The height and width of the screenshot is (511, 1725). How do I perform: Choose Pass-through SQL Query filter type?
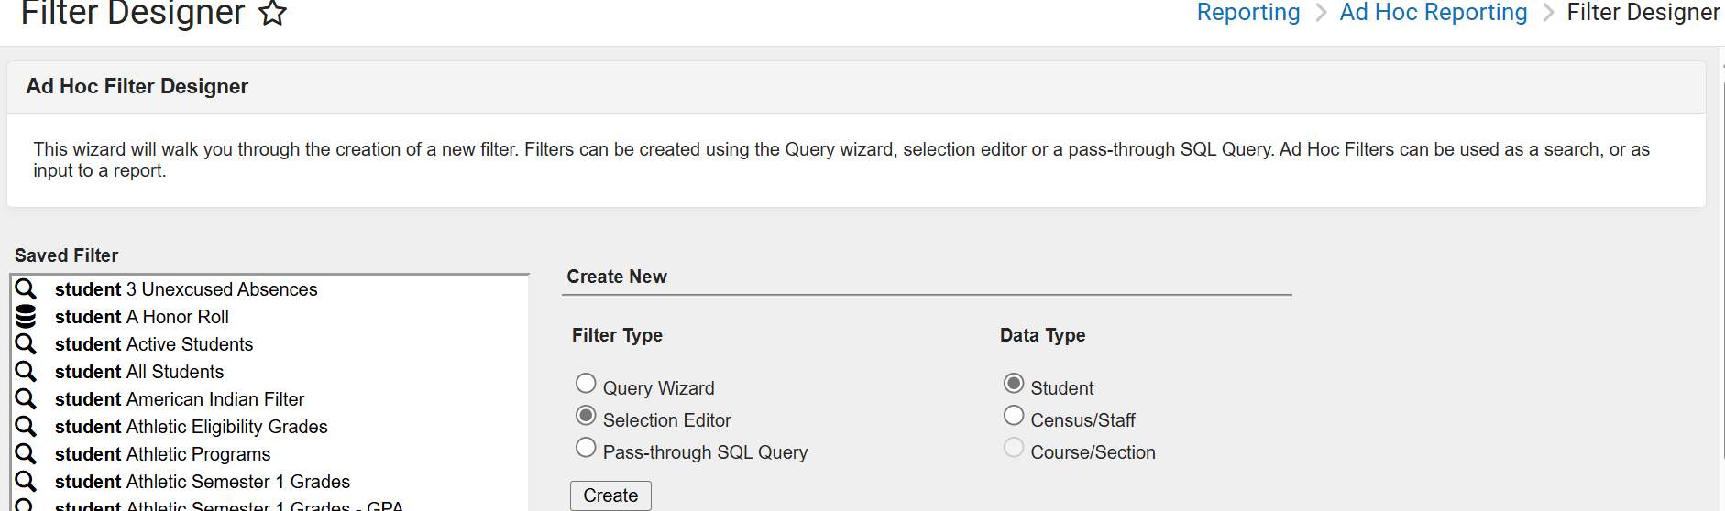point(586,448)
